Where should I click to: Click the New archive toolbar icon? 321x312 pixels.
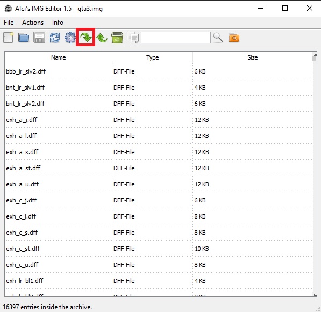[x=8, y=38]
